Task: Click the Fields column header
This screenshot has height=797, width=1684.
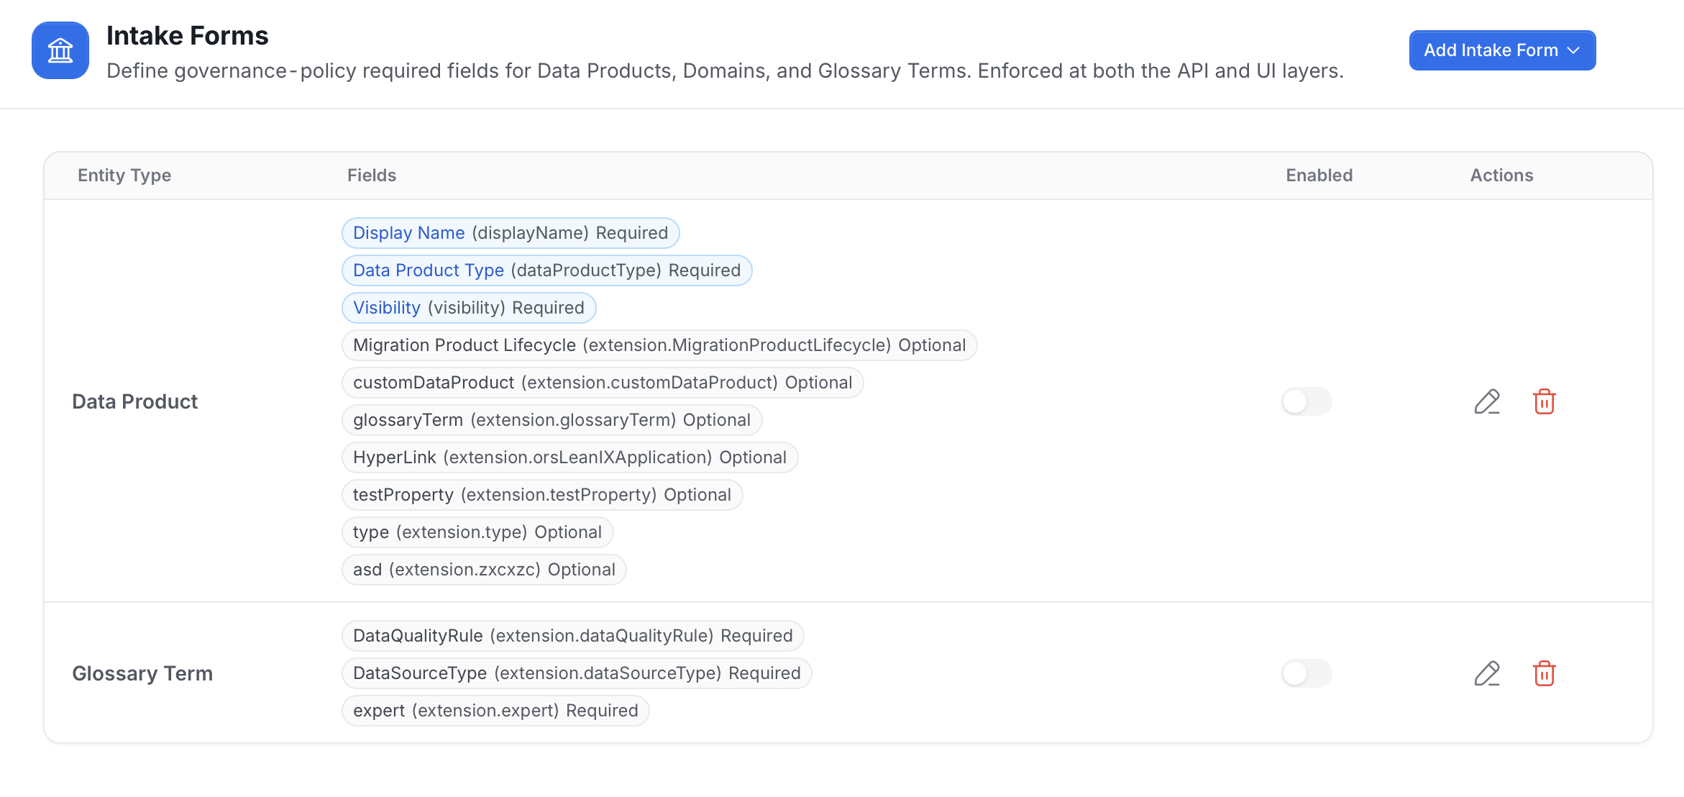Action: pyautogui.click(x=372, y=176)
